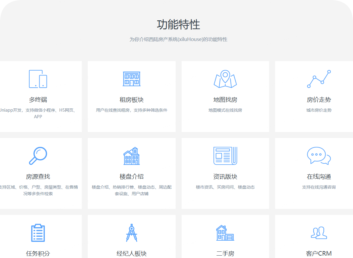This screenshot has width=353, height=258.
Task: Click the multi-device icon above 多终端
Action: (38, 79)
